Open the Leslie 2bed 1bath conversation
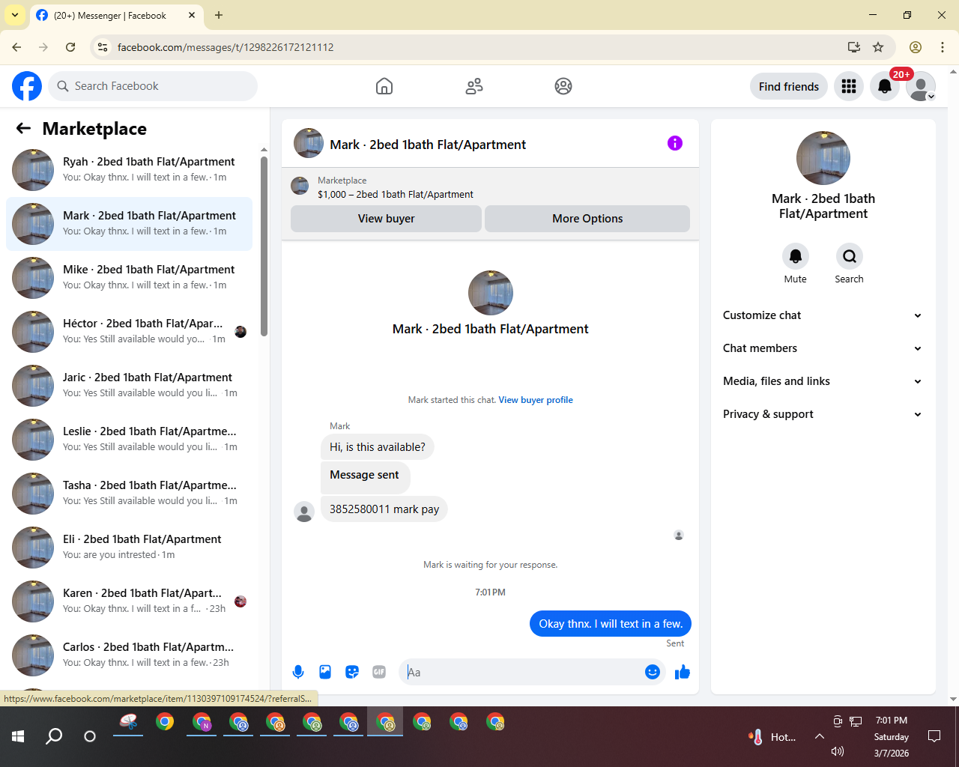Image resolution: width=959 pixels, height=767 pixels. 129,440
